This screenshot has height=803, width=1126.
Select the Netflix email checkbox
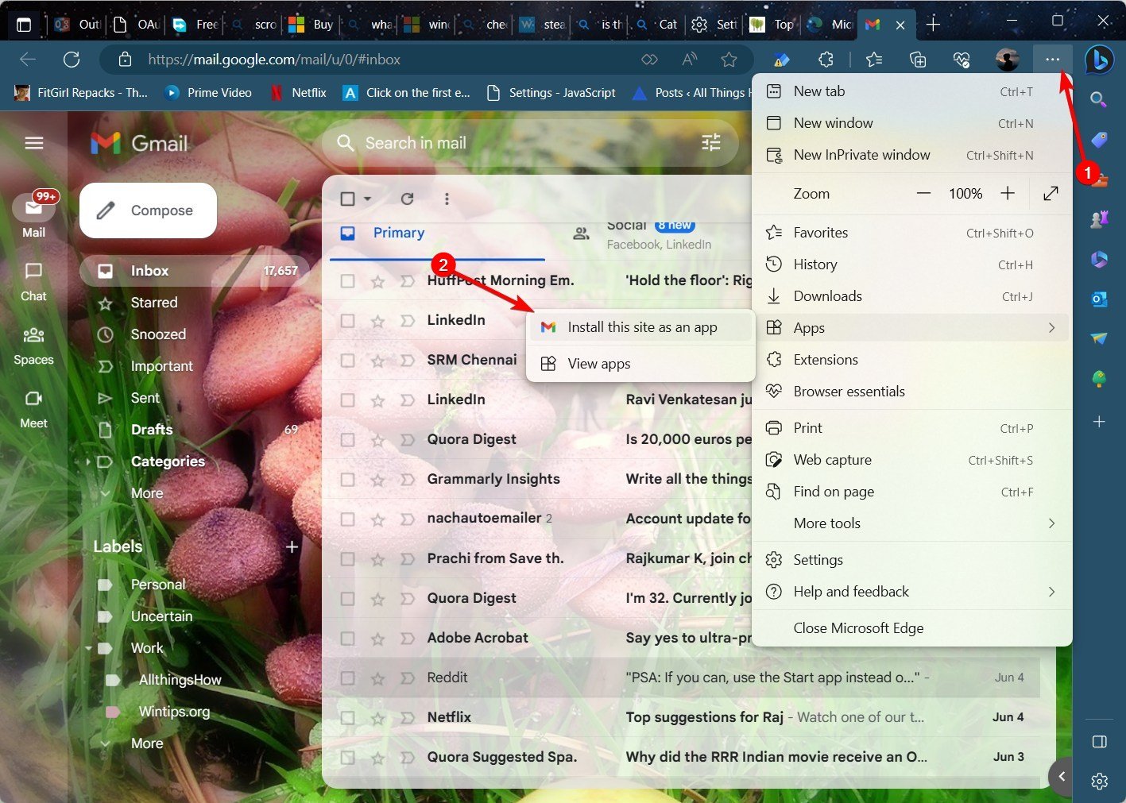pos(347,717)
